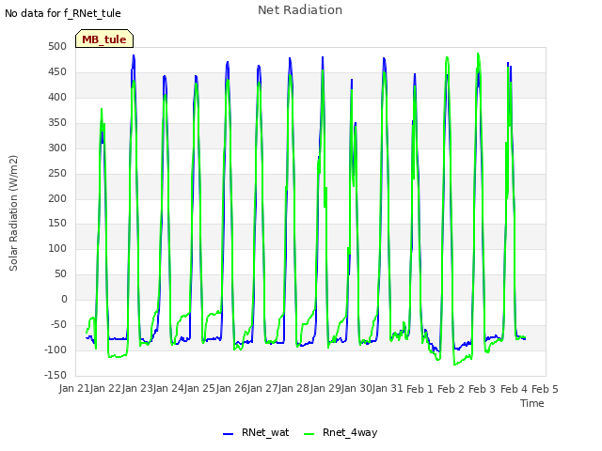This screenshot has width=602, height=451.
Task: Click the Jan 24 x-axis date label
Action: pyautogui.click(x=168, y=388)
